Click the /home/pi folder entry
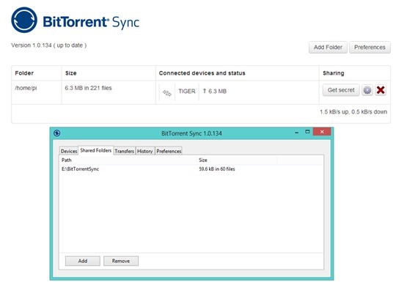Image resolution: width=396 pixels, height=282 pixels. (26, 88)
